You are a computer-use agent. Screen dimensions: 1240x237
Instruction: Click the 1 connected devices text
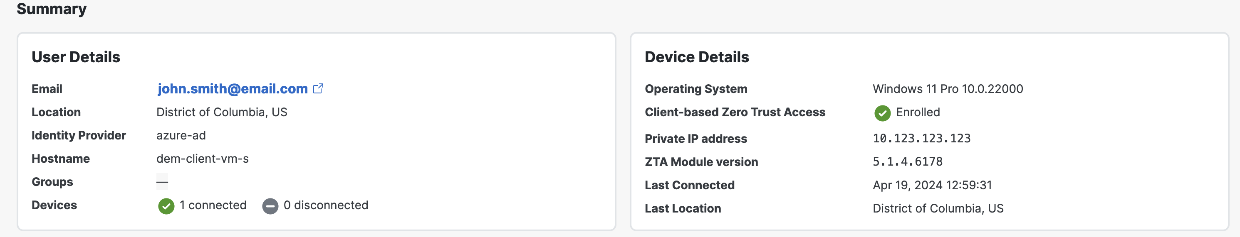point(213,205)
